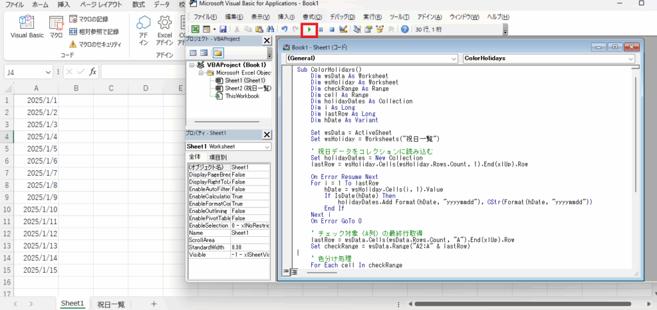Image resolution: width=657 pixels, height=310 pixels.
Task: Open the Excel ホーム ribbon tab
Action: (40, 5)
